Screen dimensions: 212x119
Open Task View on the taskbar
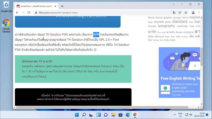[91, 115]
